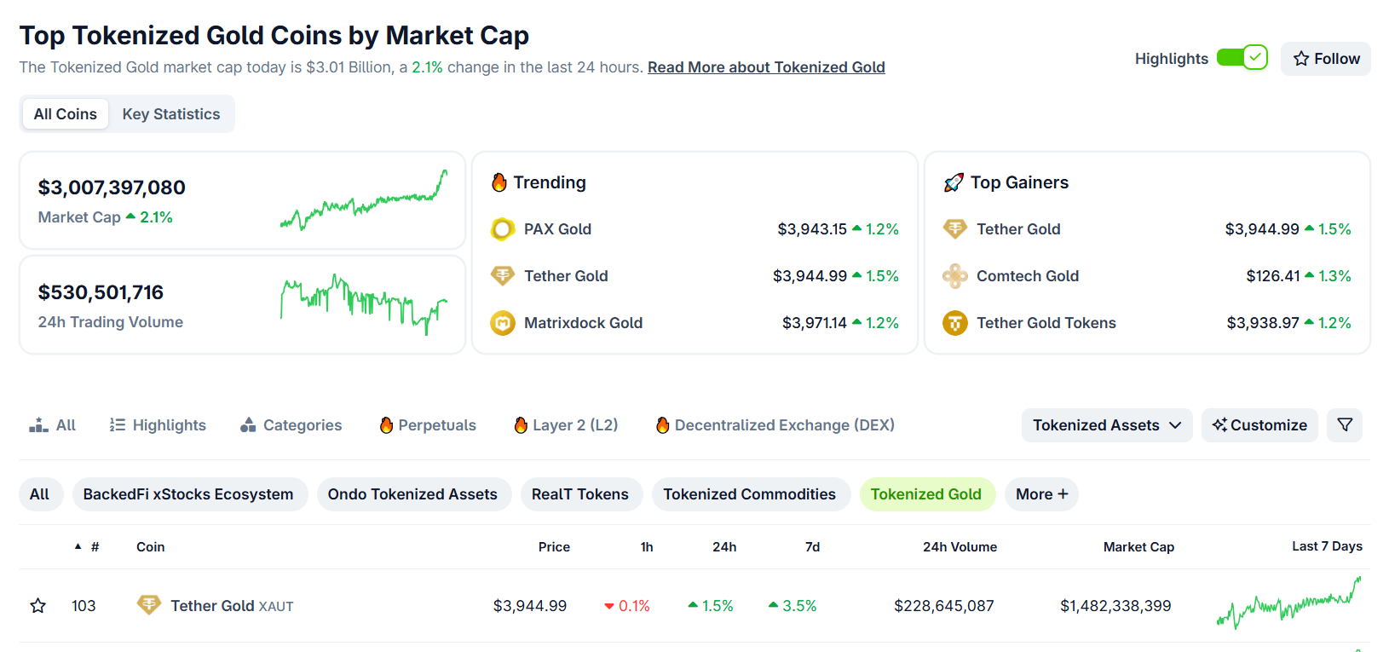The image size is (1389, 652).
Task: Toggle the Highlights switch off
Action: tap(1242, 58)
